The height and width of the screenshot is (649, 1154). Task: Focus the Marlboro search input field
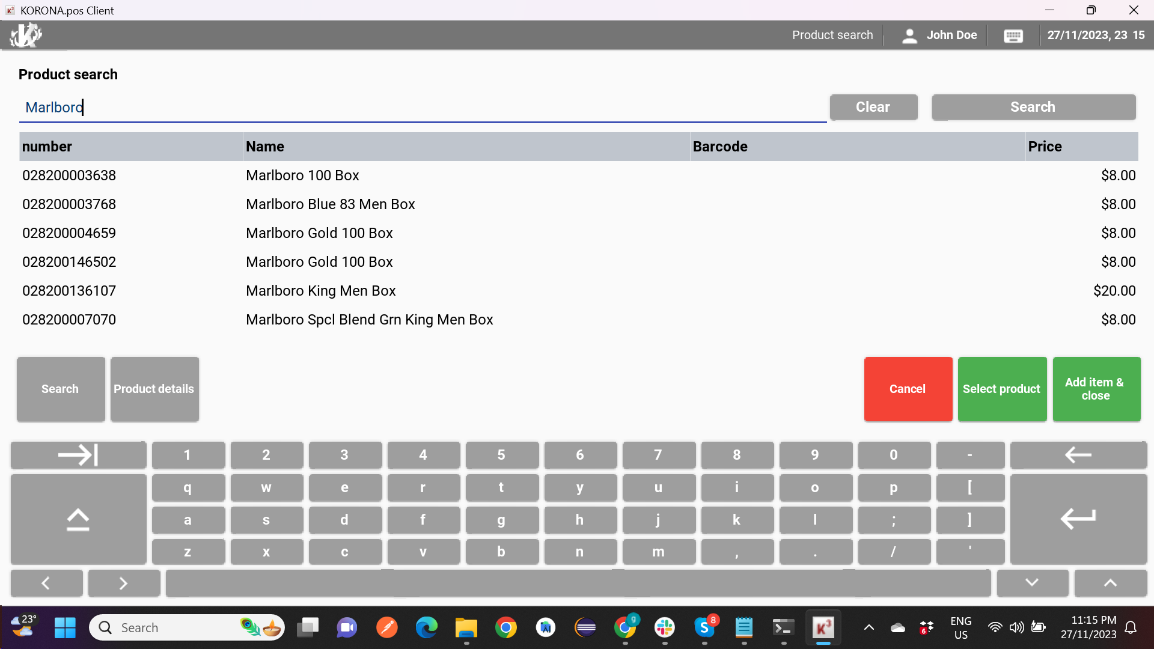(x=423, y=108)
